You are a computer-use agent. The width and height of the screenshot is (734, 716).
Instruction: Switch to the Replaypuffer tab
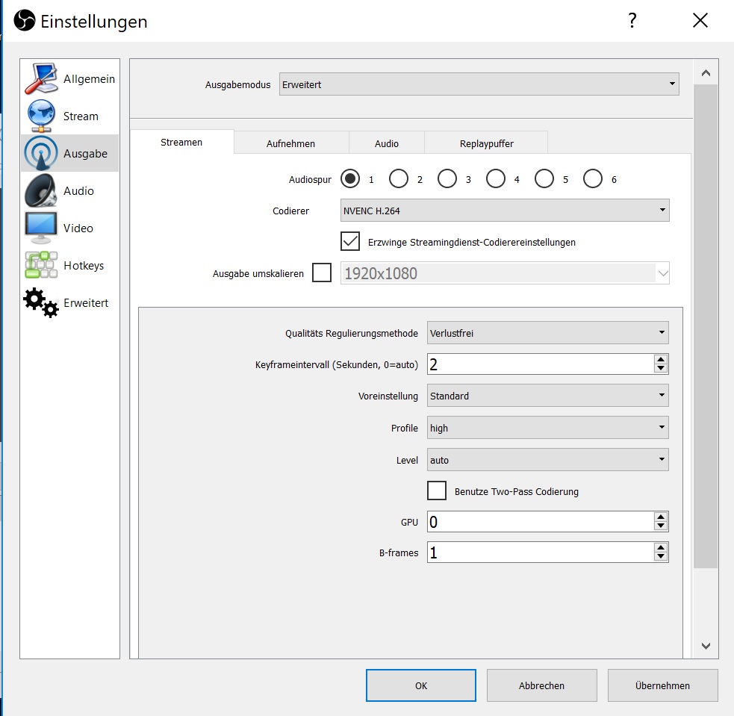pyautogui.click(x=486, y=143)
